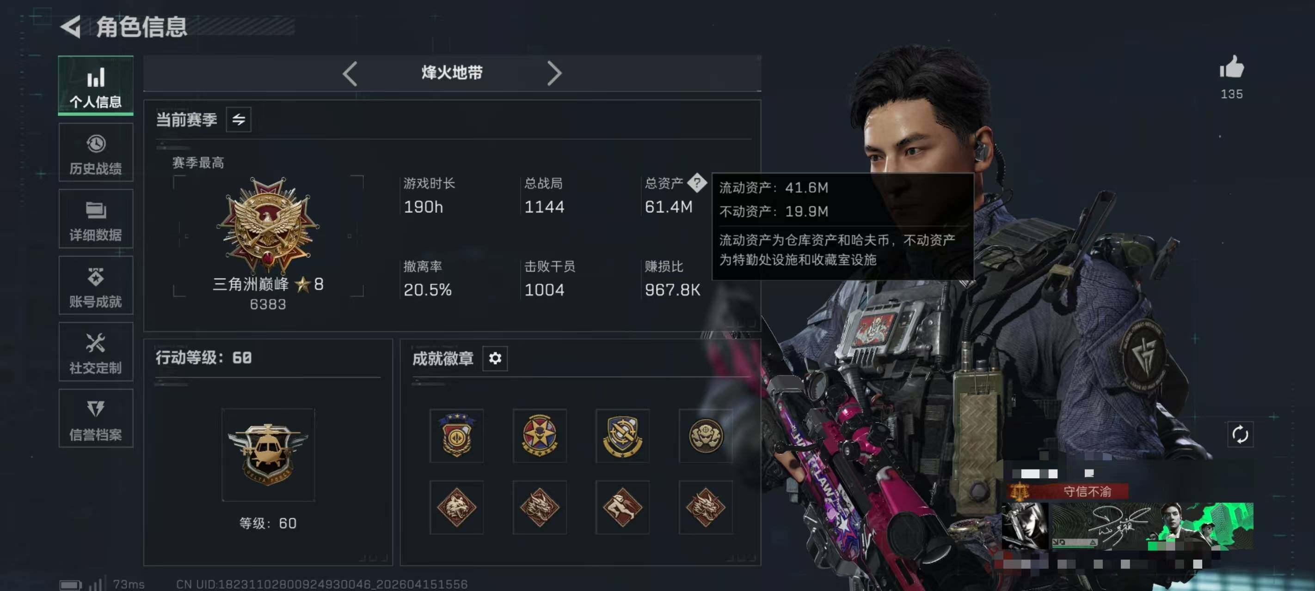The image size is (1315, 591).
Task: Click the rotate character refresh icon
Action: click(1240, 434)
